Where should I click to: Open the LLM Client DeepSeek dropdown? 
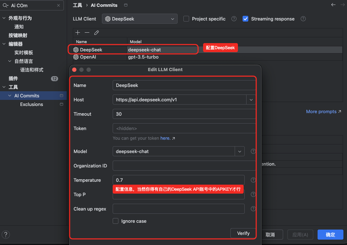(140, 19)
